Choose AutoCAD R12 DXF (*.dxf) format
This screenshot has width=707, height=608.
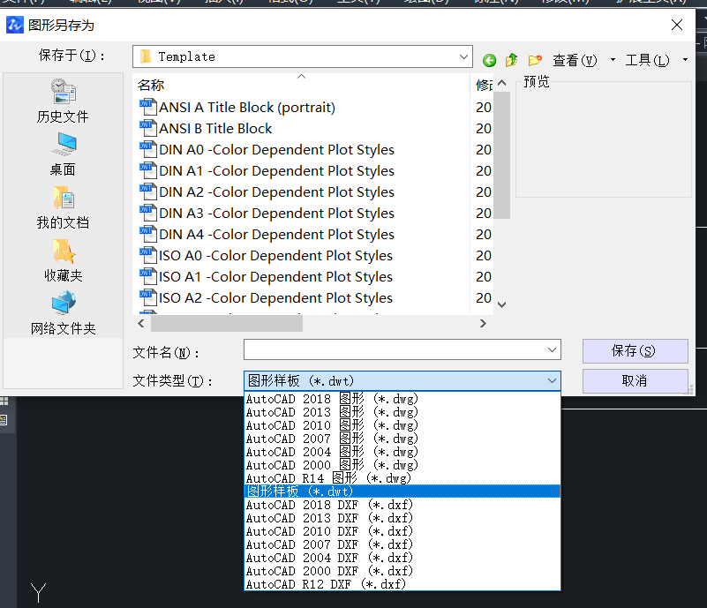326,584
